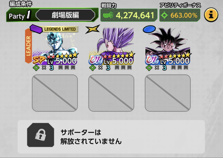The image size is (223, 158).
Task: Click the 劇場版編 formation condition label
Action: (65, 15)
